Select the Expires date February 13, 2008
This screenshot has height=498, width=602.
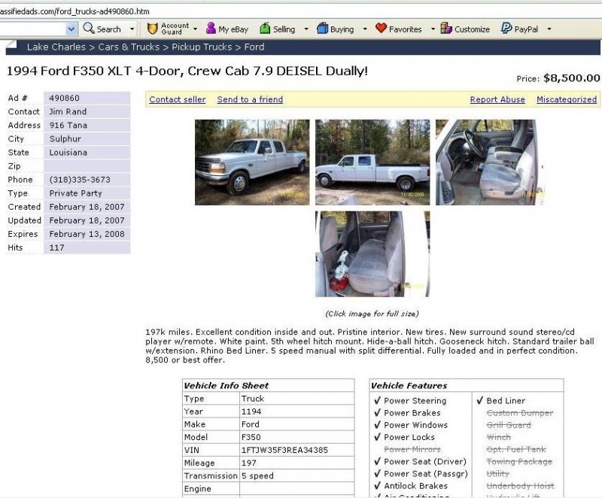87,234
